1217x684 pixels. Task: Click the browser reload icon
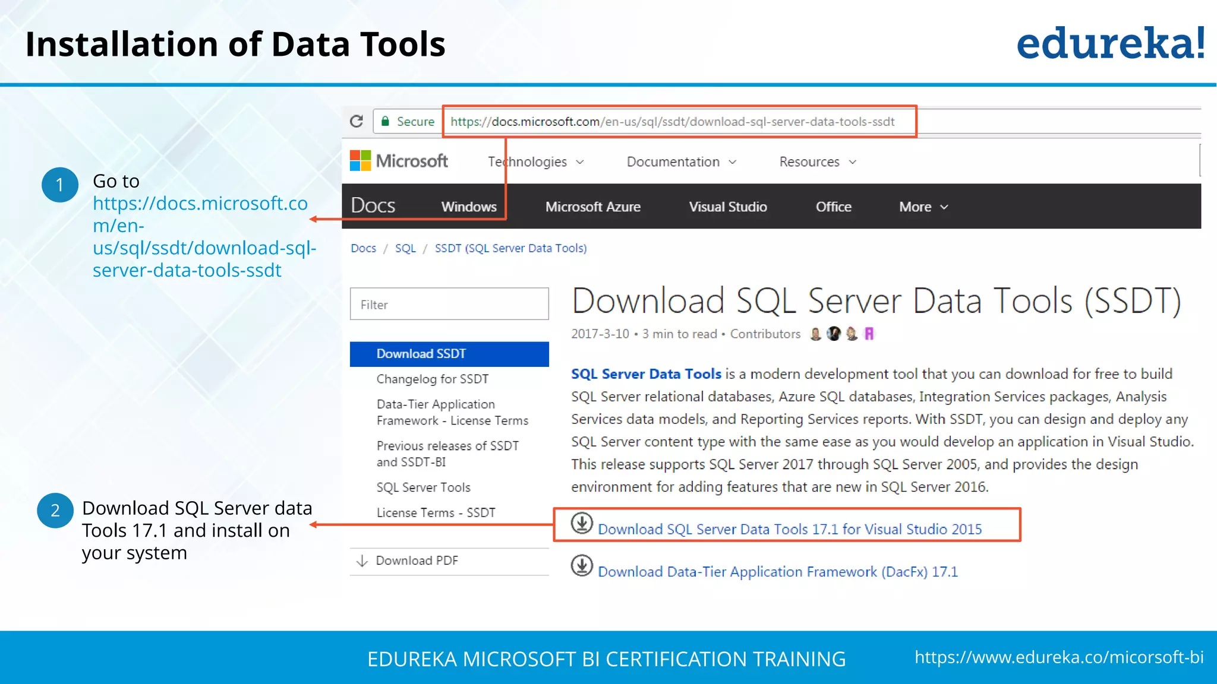(x=357, y=122)
